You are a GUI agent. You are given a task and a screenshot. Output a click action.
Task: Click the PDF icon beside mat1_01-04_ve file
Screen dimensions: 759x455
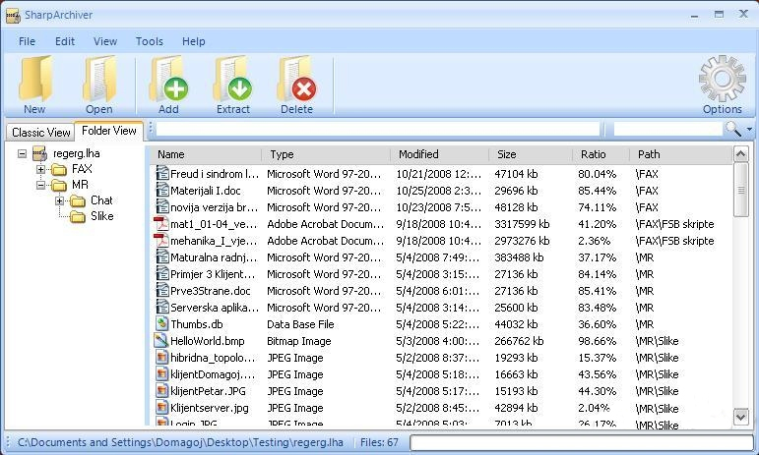coord(161,224)
